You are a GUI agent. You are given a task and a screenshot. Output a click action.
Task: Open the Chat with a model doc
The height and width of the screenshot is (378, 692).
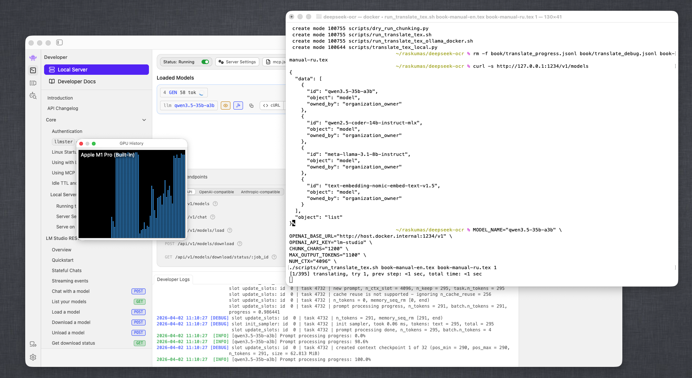coord(71,291)
